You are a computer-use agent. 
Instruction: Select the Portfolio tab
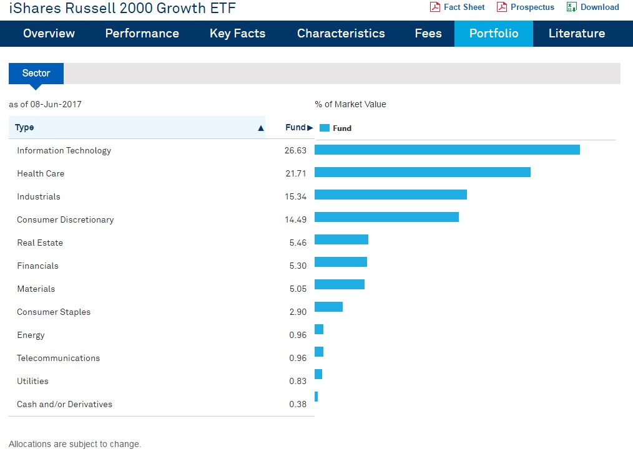494,34
